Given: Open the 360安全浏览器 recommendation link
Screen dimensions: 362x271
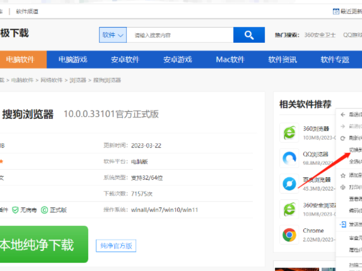Looking at the screenshot, I should coord(320,205).
